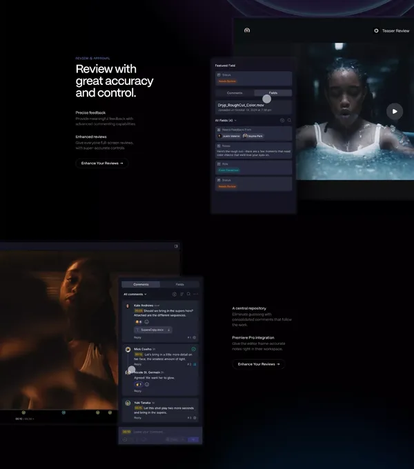Reply to Nicole St. Germain's comment
This screenshot has width=414, height=469.
coord(137,391)
